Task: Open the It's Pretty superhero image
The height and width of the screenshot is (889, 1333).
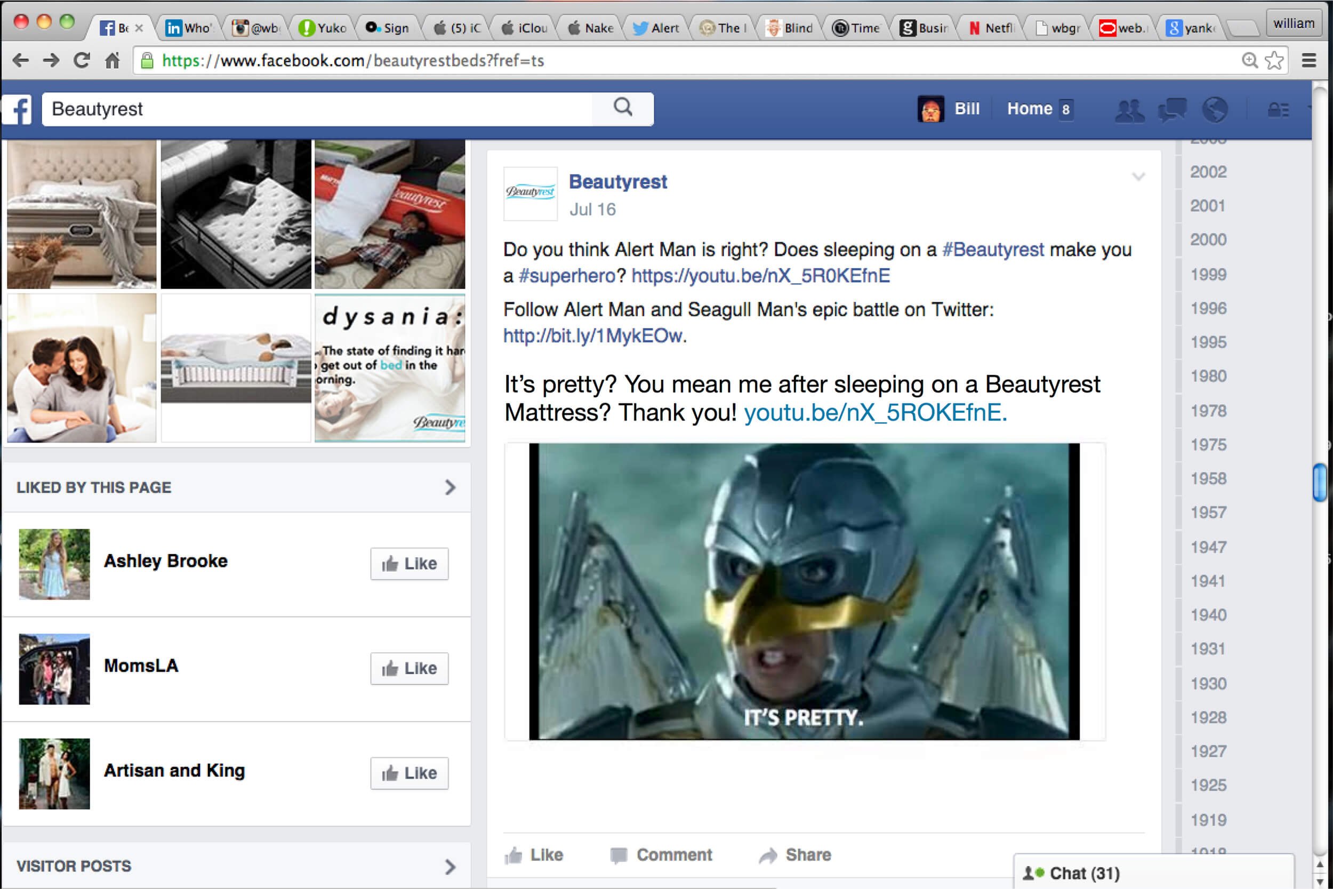Action: pos(804,591)
